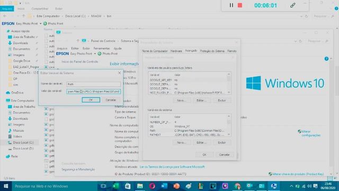339x191 pixels.
Task: Open the blue help icon in the Control Panel window
Action: (326, 59)
